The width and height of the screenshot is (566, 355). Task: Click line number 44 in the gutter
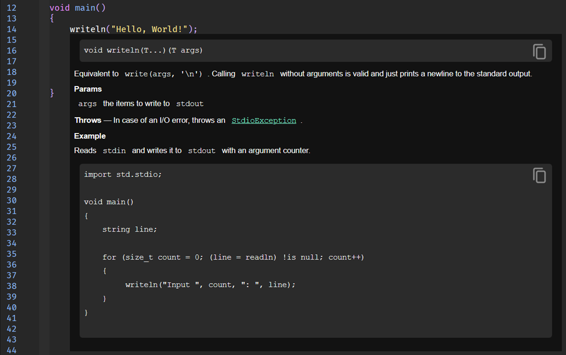point(12,350)
